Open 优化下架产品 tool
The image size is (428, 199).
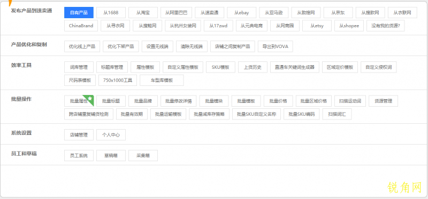click(x=121, y=46)
